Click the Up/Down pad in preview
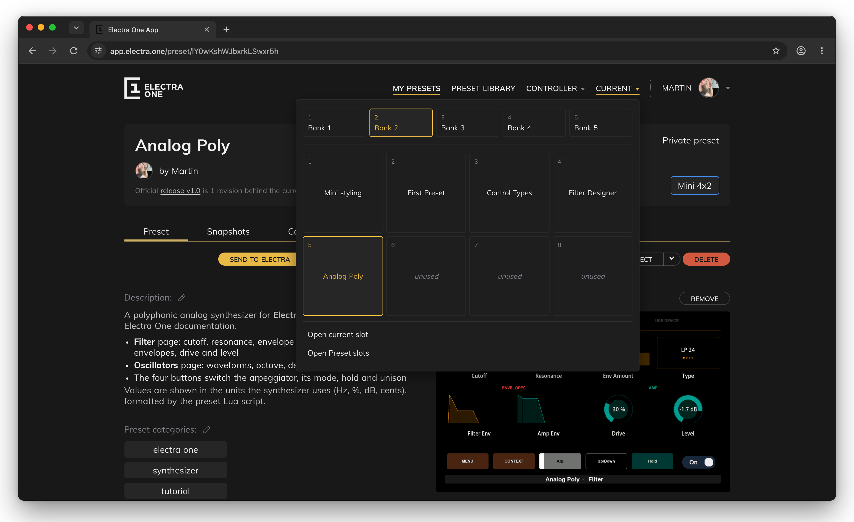854x522 pixels. pos(606,461)
